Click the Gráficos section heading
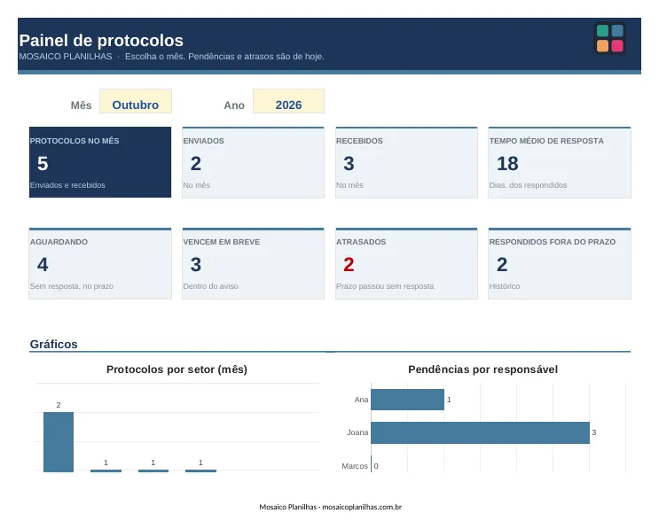 pos(54,345)
